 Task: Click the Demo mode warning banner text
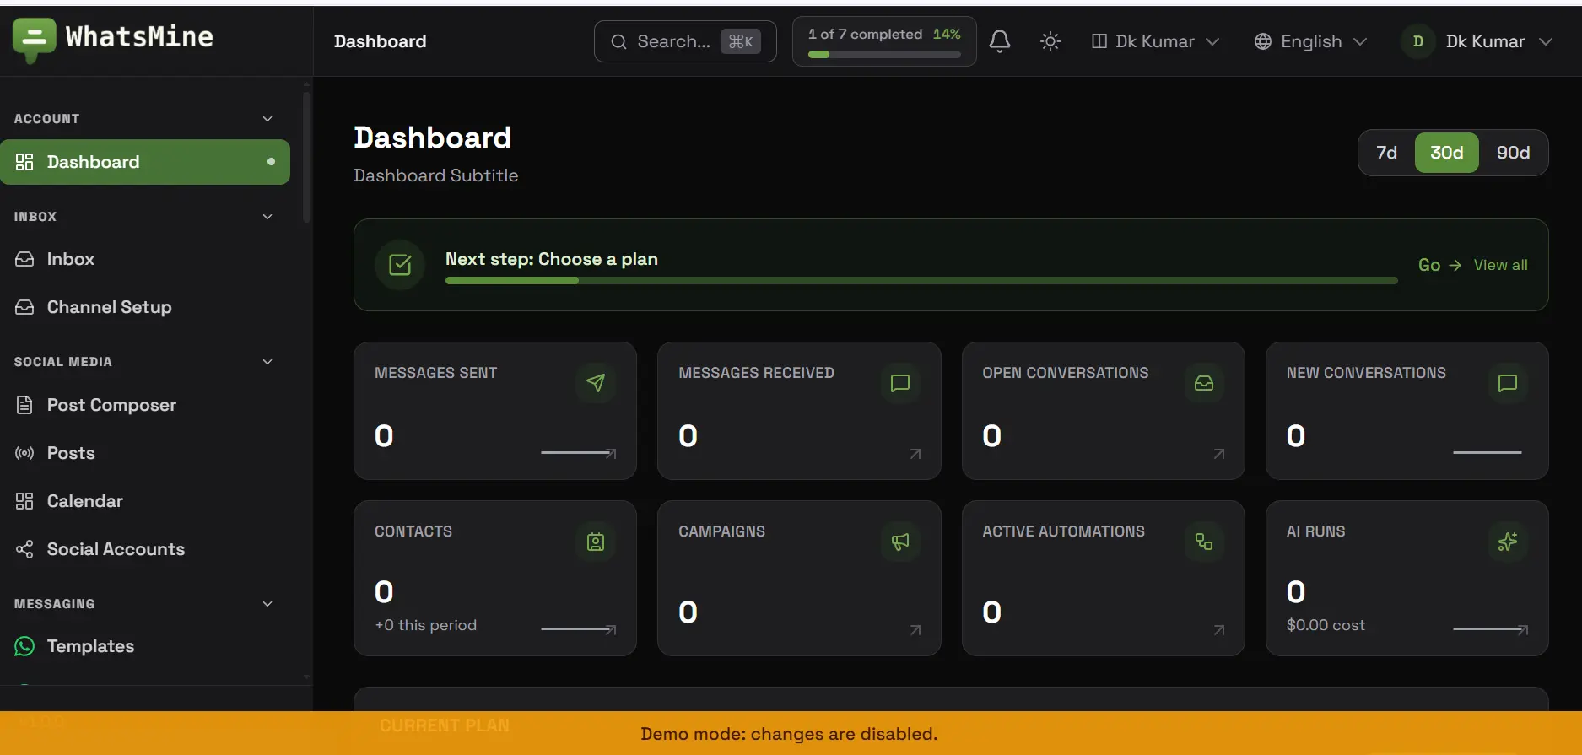(x=789, y=734)
